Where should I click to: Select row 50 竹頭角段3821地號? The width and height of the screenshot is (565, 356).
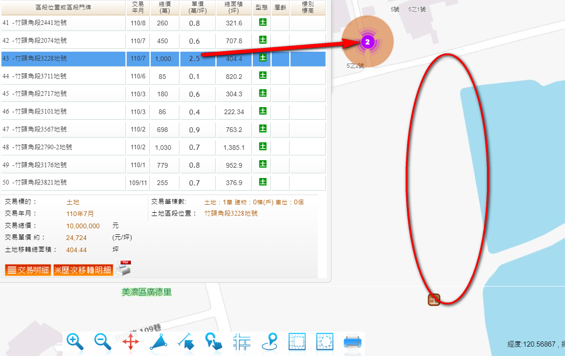click(x=163, y=183)
